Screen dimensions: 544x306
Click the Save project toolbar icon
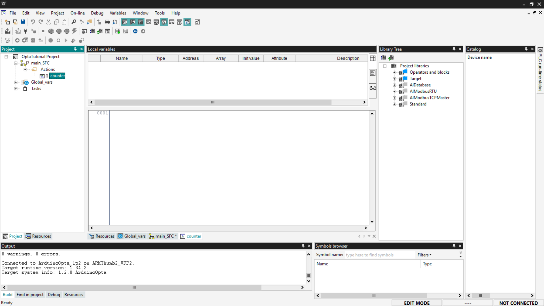point(23,22)
